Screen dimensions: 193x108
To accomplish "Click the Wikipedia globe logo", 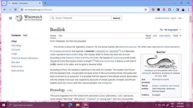I will [x=19, y=18].
